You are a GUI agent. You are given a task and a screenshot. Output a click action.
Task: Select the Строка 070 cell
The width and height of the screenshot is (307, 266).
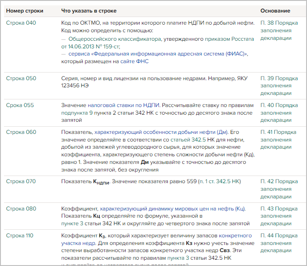[x=21, y=181]
